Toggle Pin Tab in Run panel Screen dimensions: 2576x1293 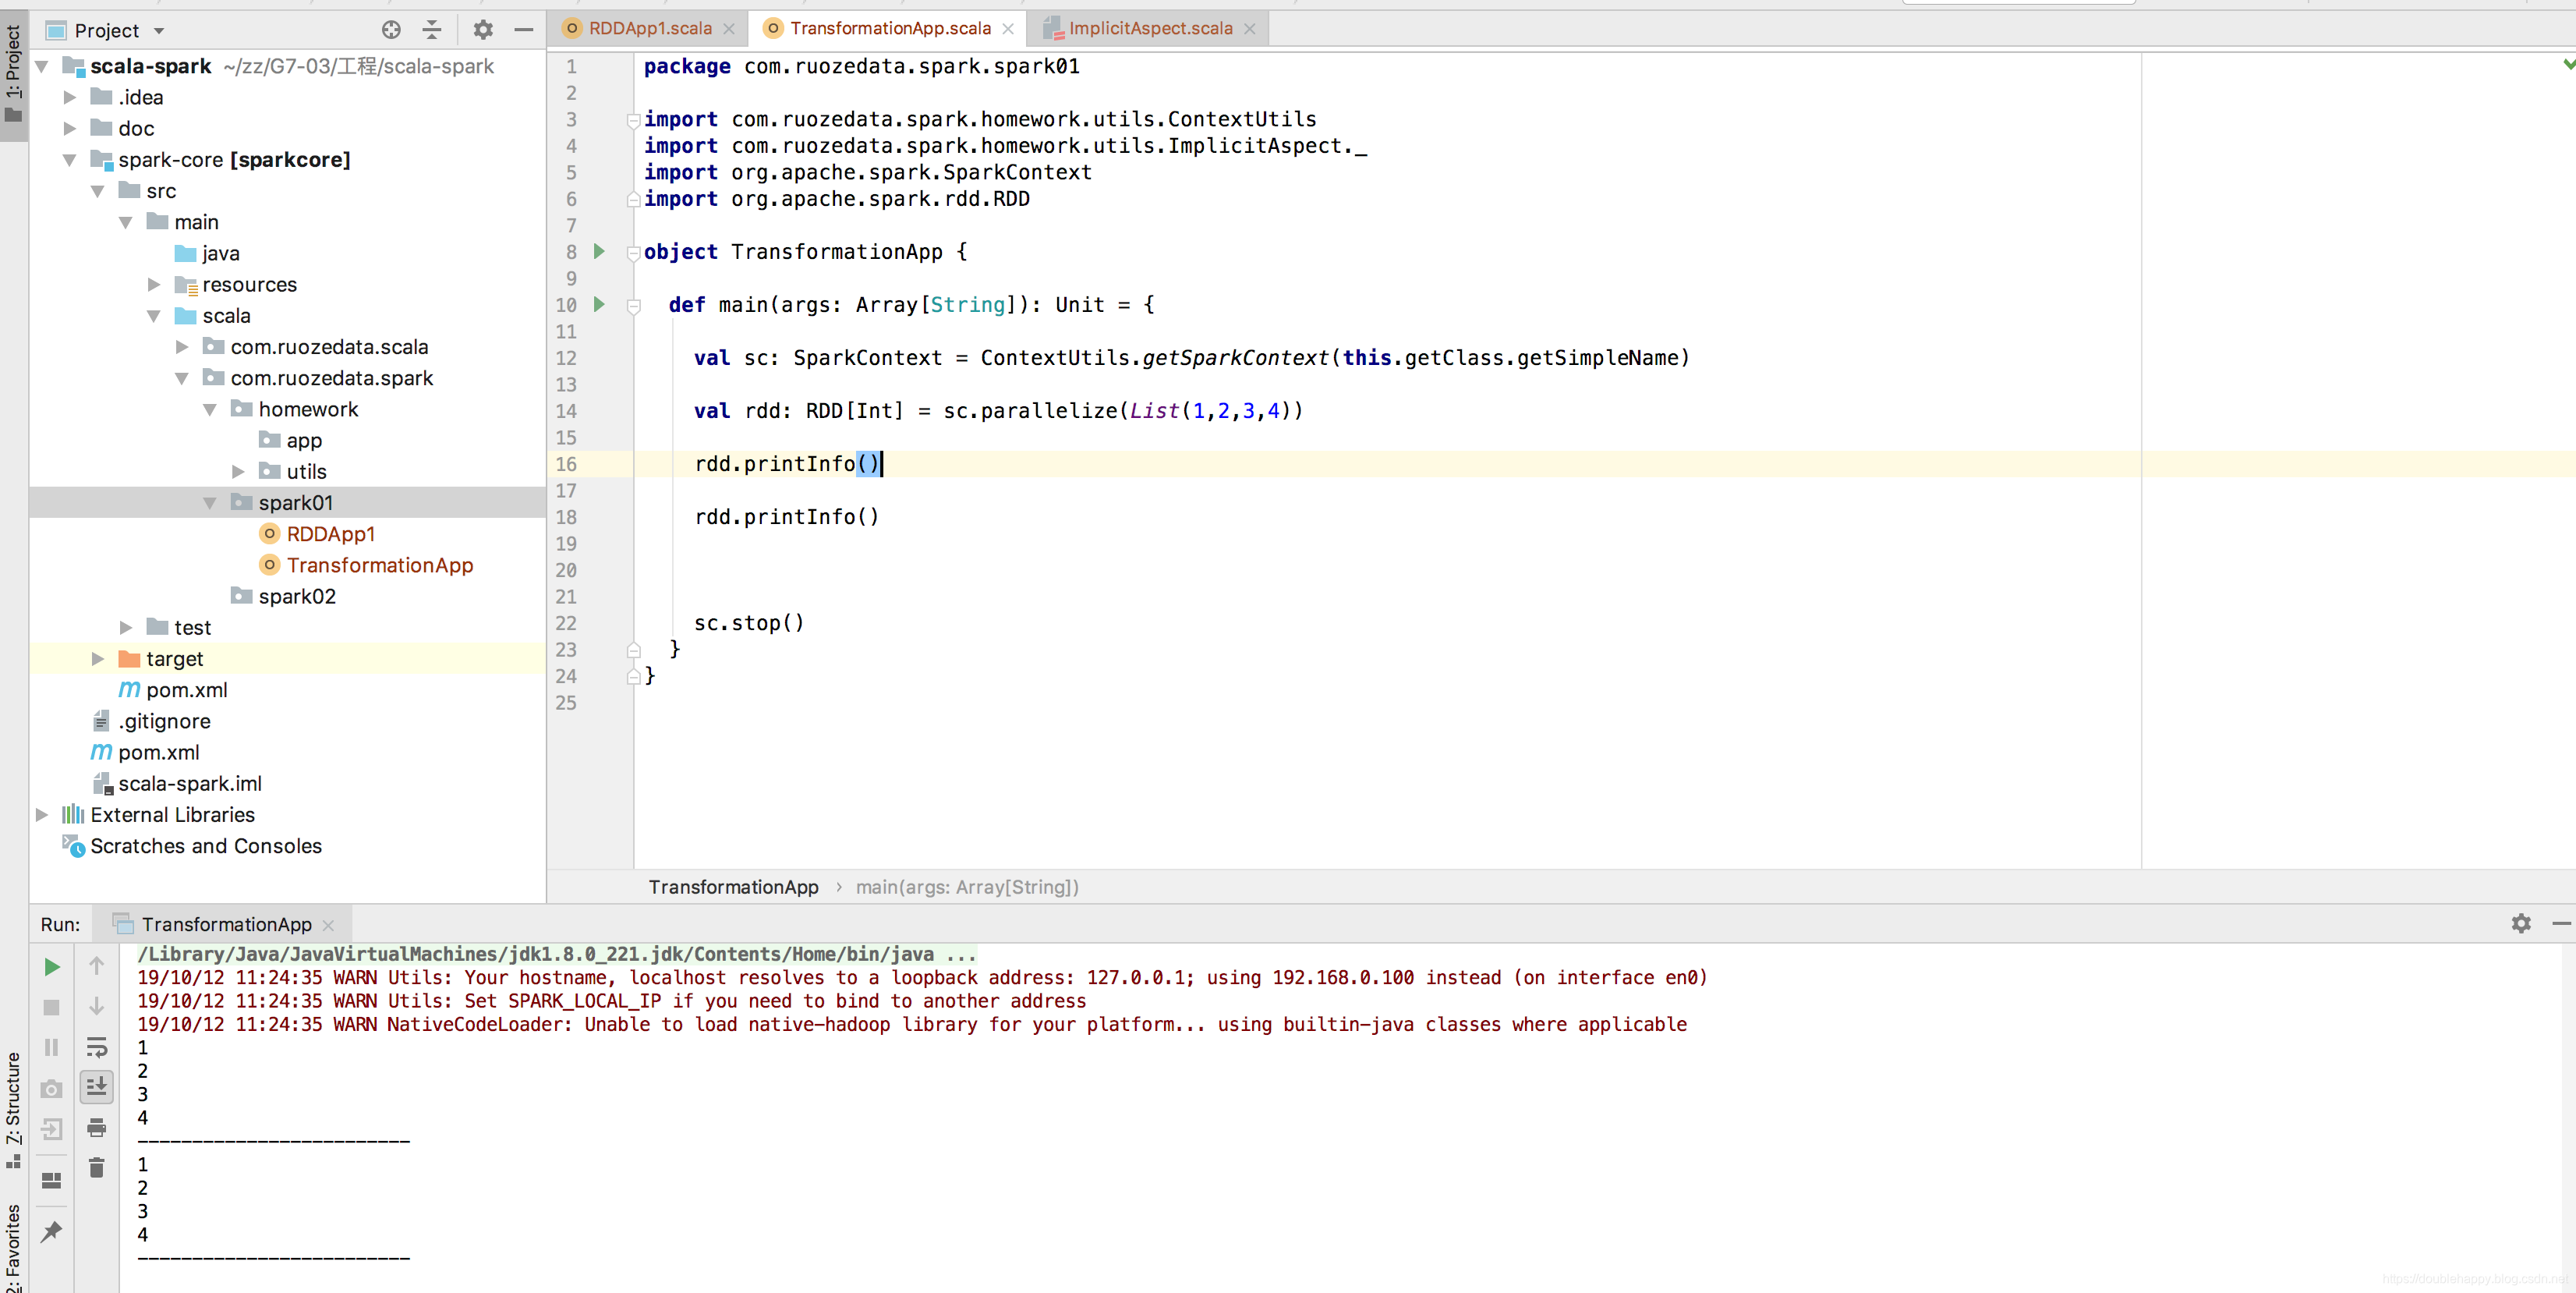click(x=52, y=1231)
